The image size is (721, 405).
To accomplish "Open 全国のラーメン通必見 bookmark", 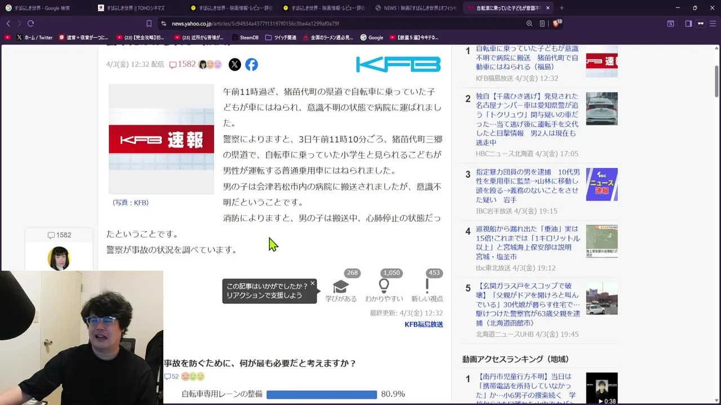I will coord(328,38).
